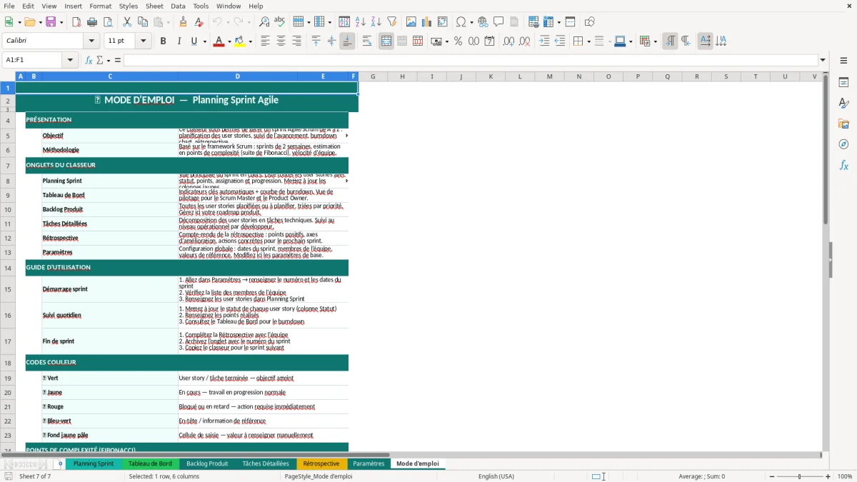Cut the selection with scissors icon
This screenshot has height=482, width=857.
click(127, 22)
